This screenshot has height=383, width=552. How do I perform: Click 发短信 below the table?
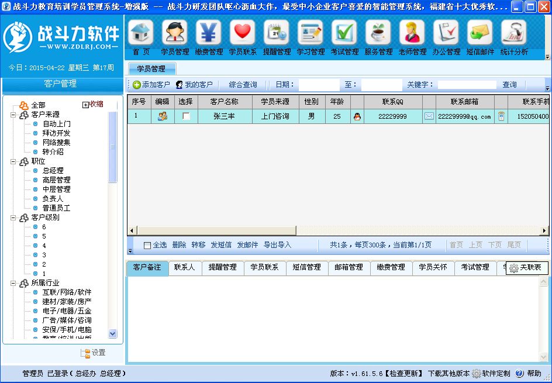click(x=221, y=246)
